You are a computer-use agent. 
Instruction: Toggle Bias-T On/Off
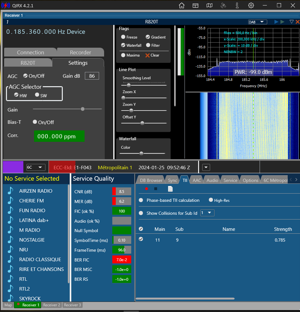[x=35, y=122]
